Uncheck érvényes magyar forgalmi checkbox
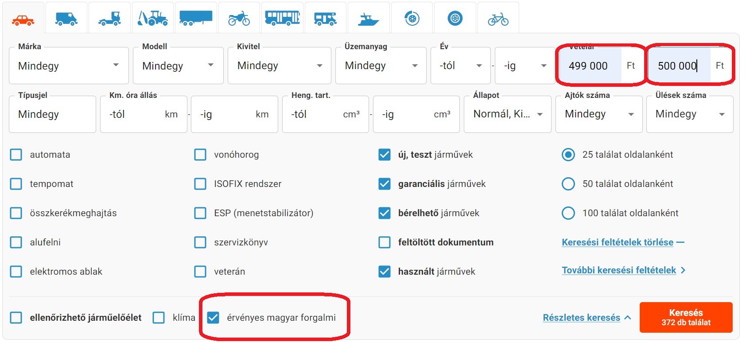 click(x=213, y=318)
